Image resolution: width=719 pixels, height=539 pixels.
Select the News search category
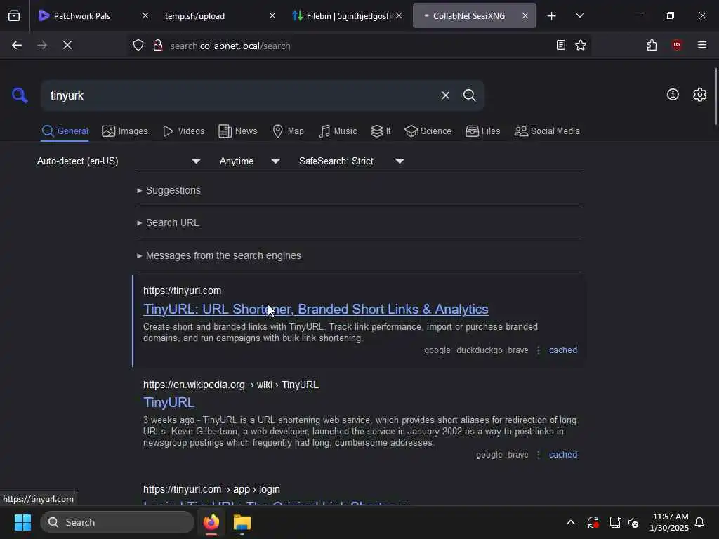coord(237,131)
